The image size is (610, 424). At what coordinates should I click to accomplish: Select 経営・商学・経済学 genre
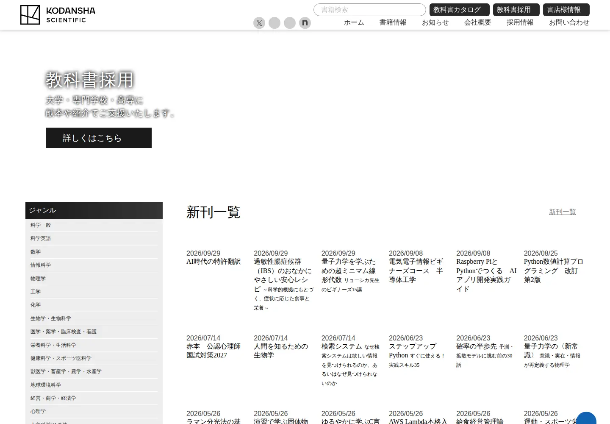94,398
